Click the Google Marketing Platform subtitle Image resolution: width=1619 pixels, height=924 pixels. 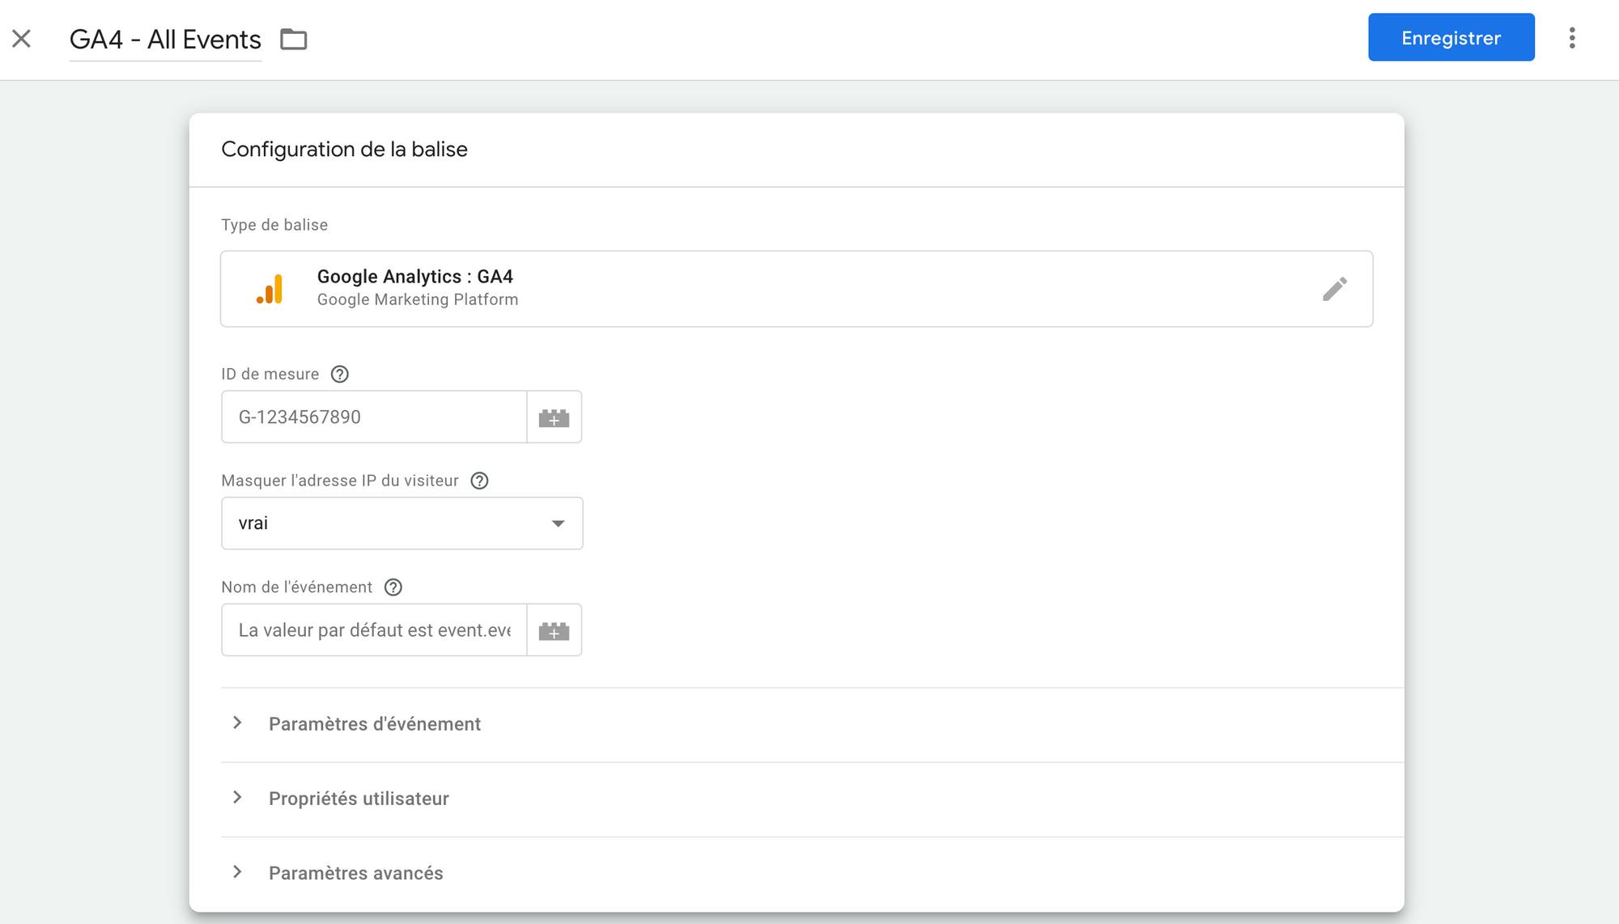[x=418, y=299]
